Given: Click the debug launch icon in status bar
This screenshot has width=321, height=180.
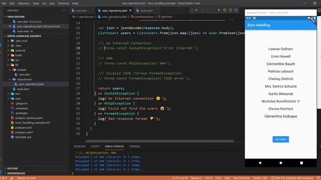Looking at the screenshot, I should [12, 178].
